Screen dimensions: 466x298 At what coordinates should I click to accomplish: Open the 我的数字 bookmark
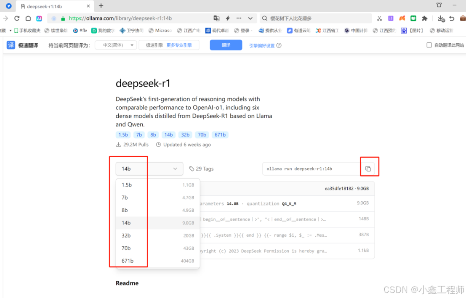coord(103,31)
